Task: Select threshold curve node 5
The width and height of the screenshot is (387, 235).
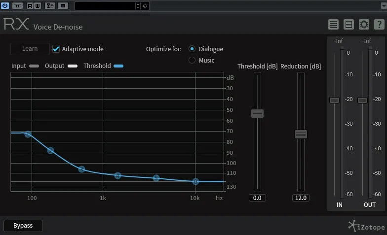Action: pos(156,178)
